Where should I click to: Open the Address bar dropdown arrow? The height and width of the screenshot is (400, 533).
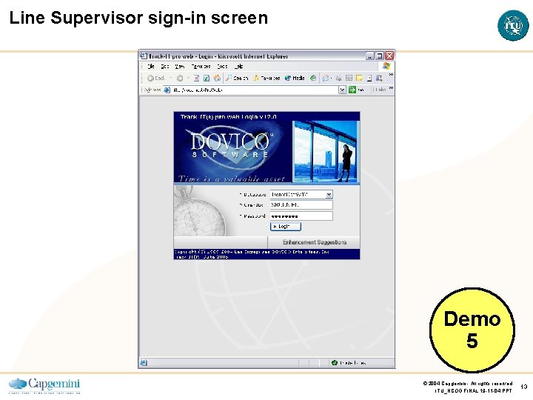coord(342,90)
